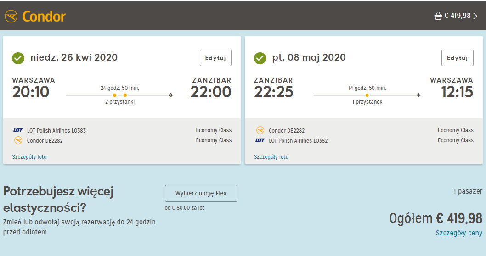Click the first stopover dot on the outbound route

115,95
